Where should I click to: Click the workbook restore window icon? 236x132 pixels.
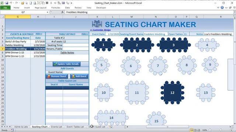(230, 8)
